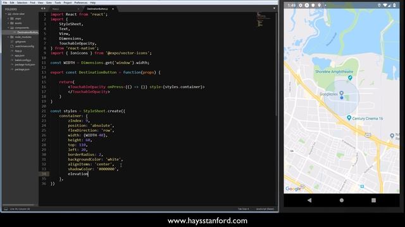Tap the Android back button
405x227 pixels.
pos(309,201)
